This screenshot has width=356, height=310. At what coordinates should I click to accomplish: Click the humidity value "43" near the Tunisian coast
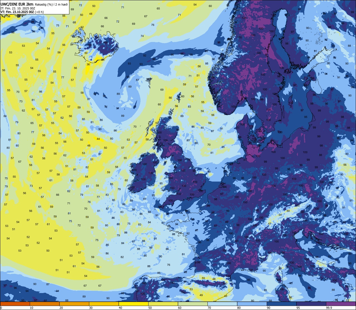click(226, 296)
